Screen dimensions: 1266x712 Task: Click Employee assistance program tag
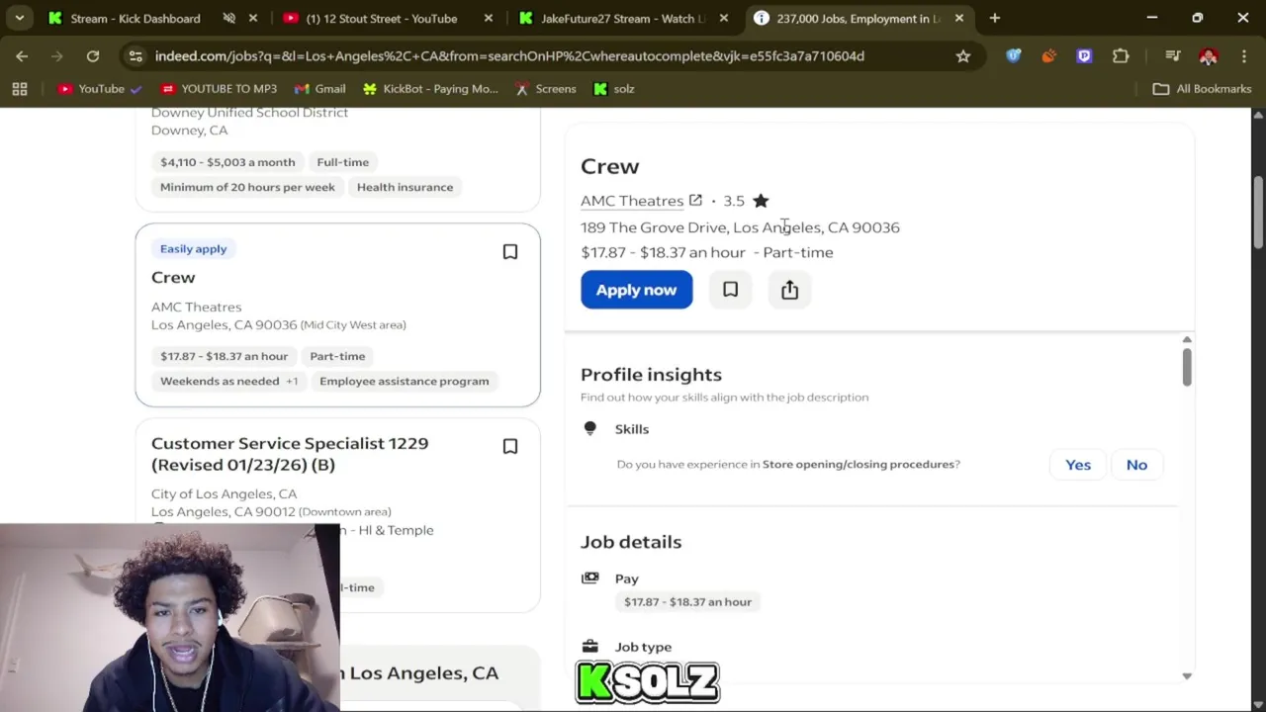point(404,381)
